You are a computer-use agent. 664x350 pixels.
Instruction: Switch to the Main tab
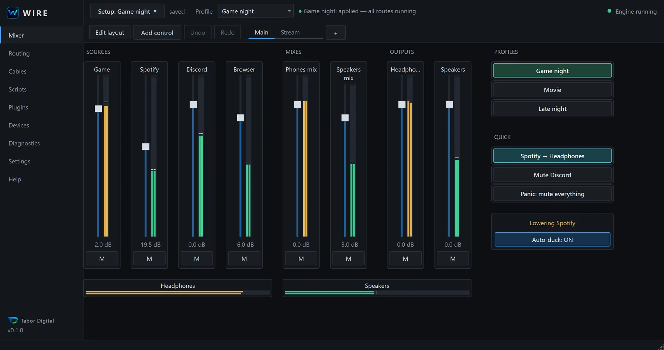coord(262,32)
